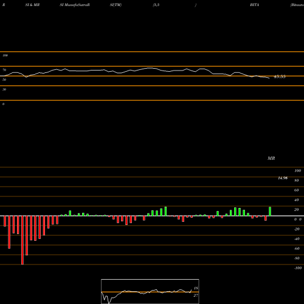
Task: Click the 'MR' title above the histogram
Action: [271, 158]
